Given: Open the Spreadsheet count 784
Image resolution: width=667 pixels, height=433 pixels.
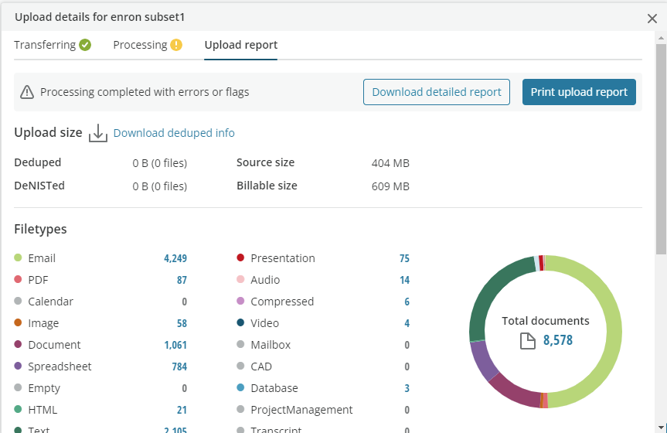Looking at the screenshot, I should click(x=179, y=367).
